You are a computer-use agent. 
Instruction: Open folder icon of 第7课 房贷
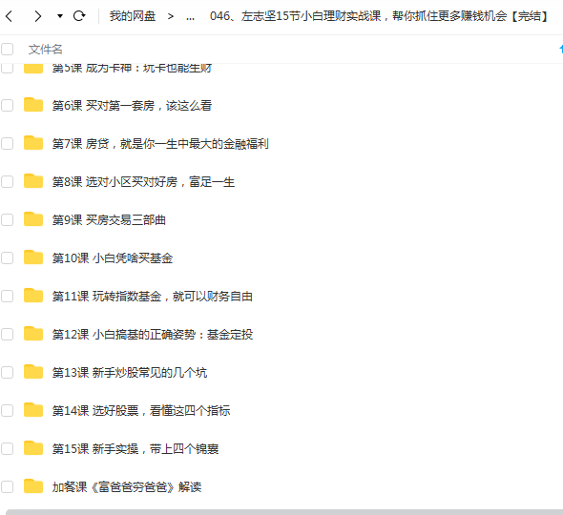pyautogui.click(x=33, y=143)
